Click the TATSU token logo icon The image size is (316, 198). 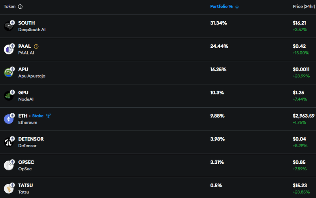9,189
